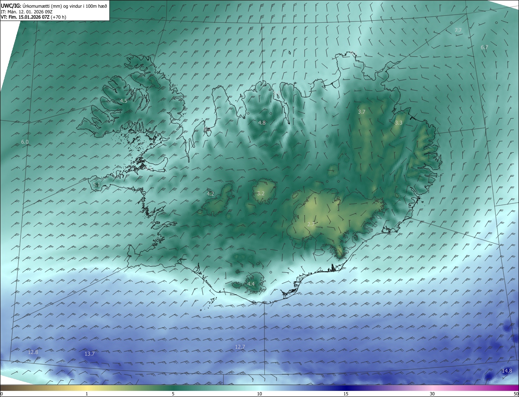Click the legend tick label 15
The width and height of the screenshot is (519, 397).
[x=346, y=394]
